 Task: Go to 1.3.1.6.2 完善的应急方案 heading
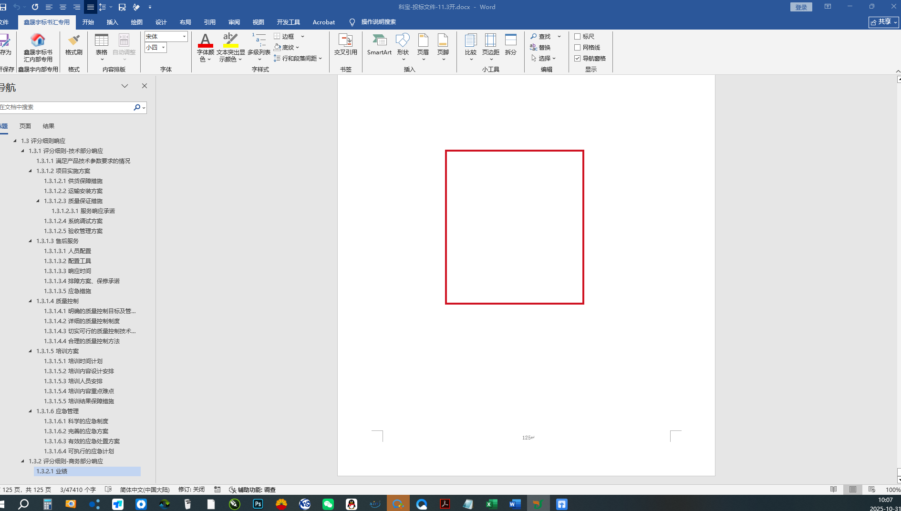pos(76,431)
